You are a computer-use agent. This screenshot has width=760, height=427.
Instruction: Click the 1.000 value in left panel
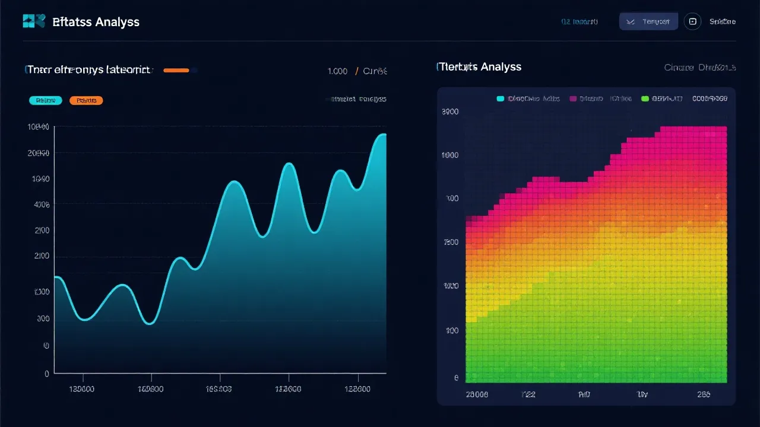coord(337,71)
